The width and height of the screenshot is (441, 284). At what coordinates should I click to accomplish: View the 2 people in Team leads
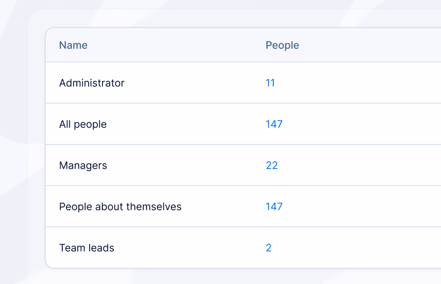pyautogui.click(x=269, y=248)
